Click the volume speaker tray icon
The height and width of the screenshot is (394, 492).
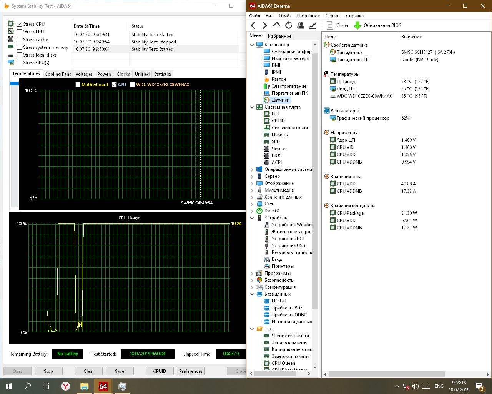click(x=415, y=386)
